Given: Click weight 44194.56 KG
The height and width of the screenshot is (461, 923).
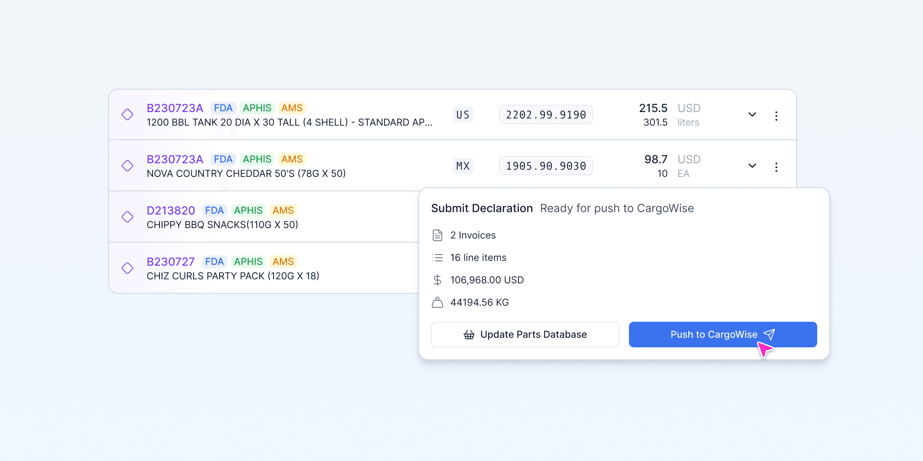Looking at the screenshot, I should [x=480, y=303].
